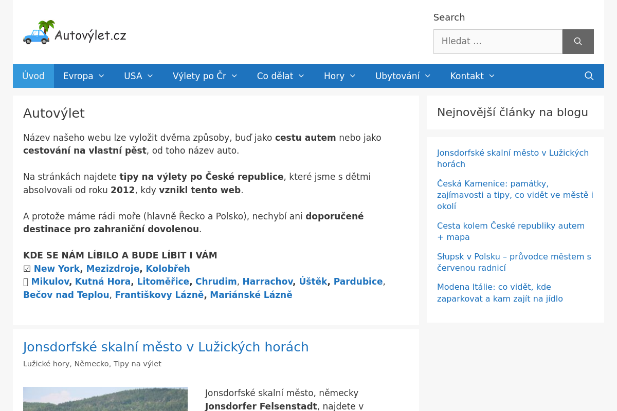Image resolution: width=617 pixels, height=411 pixels.
Task: Open the Mariánské Lázně link
Action: (x=251, y=295)
